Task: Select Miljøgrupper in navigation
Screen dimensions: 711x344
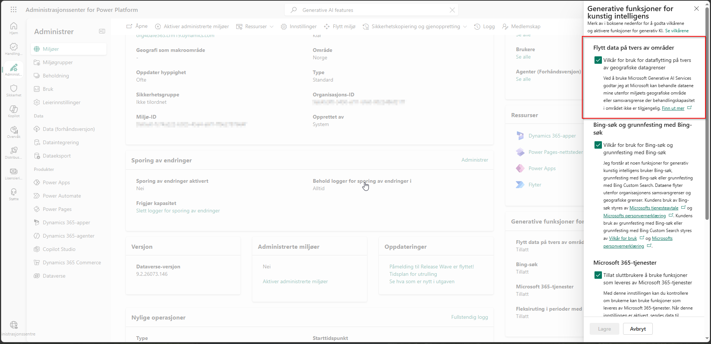Action: pos(69,62)
